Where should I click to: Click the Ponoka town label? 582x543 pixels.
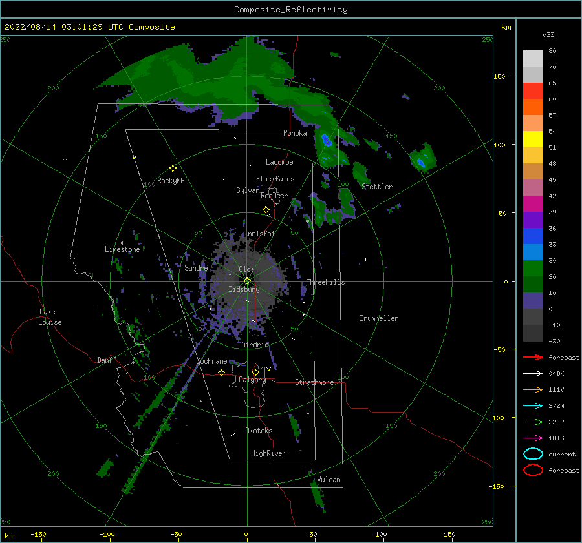point(295,133)
